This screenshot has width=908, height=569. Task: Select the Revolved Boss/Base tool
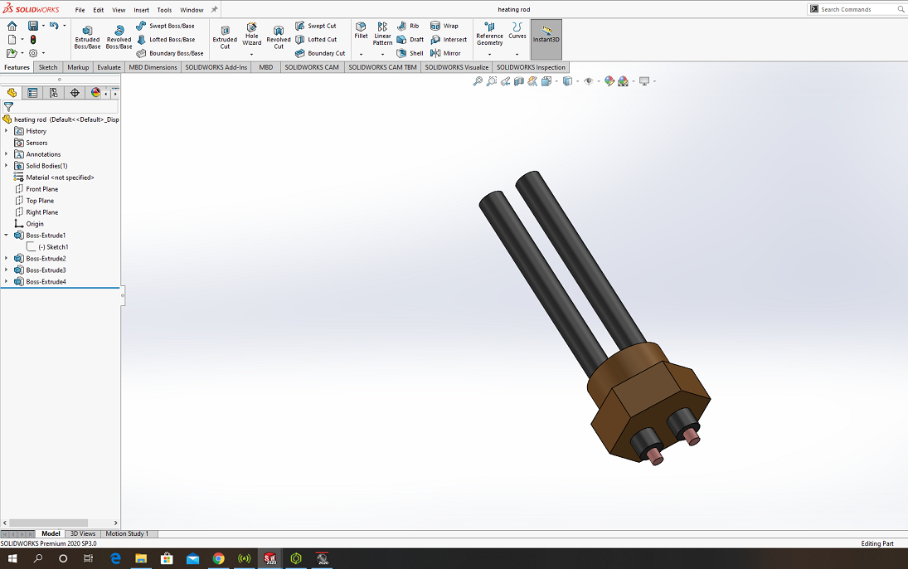(119, 37)
